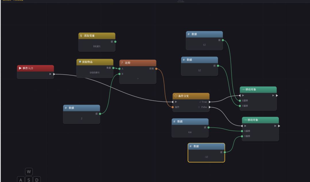Click the $光的碎片 item field in 读取物品
This screenshot has height=182, width=310.
95,73
